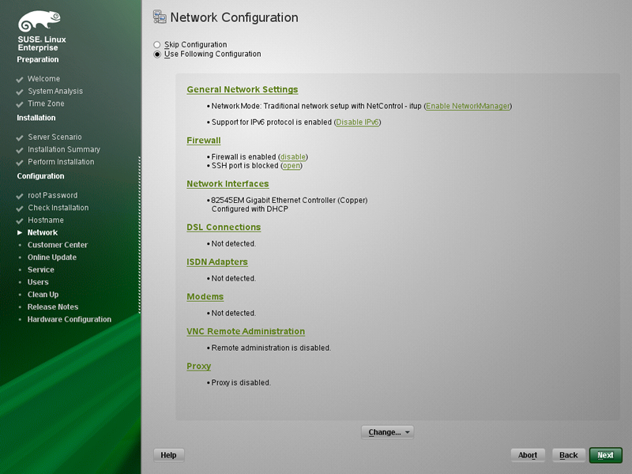Open the SSH port via open link
Screen dimensions: 632x474
[x=292, y=166]
